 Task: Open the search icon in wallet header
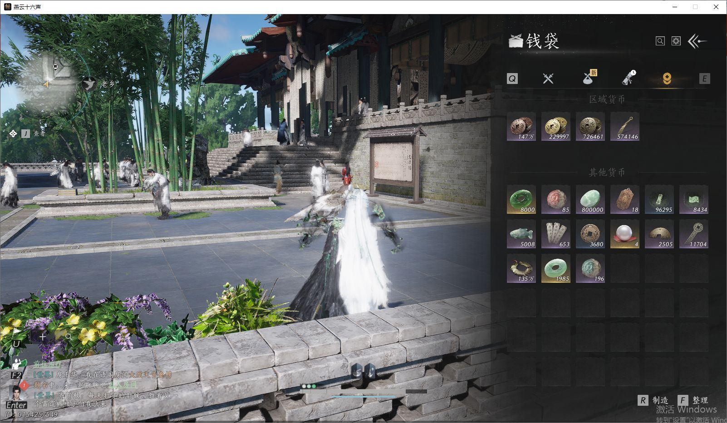click(x=660, y=41)
